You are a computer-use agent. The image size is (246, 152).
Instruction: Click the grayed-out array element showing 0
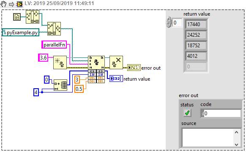point(196,67)
